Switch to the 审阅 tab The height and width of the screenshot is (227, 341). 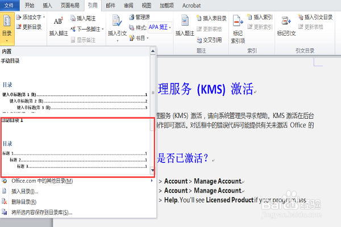pyautogui.click(x=128, y=6)
